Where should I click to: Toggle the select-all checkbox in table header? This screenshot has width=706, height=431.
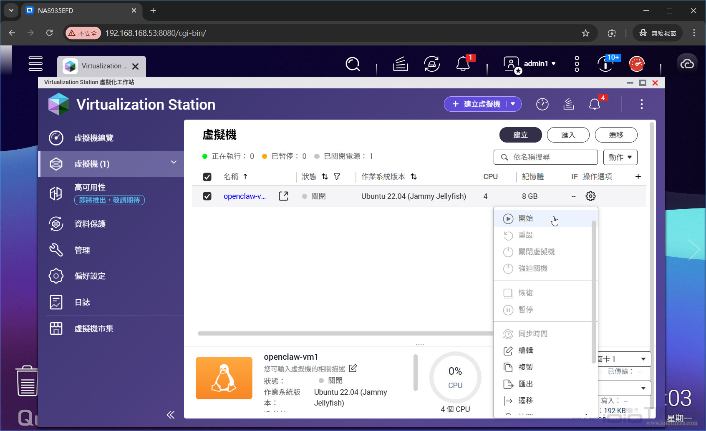click(207, 177)
